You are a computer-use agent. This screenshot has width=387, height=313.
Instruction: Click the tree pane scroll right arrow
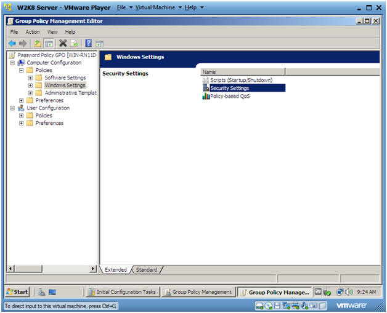pos(93,269)
